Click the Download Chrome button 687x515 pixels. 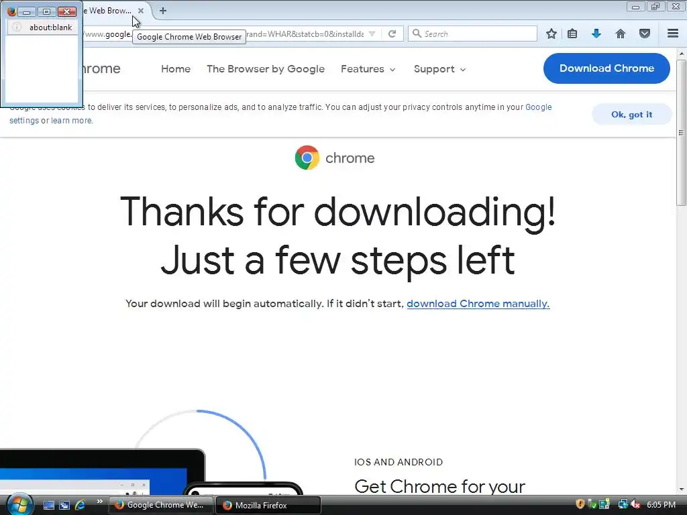point(606,68)
